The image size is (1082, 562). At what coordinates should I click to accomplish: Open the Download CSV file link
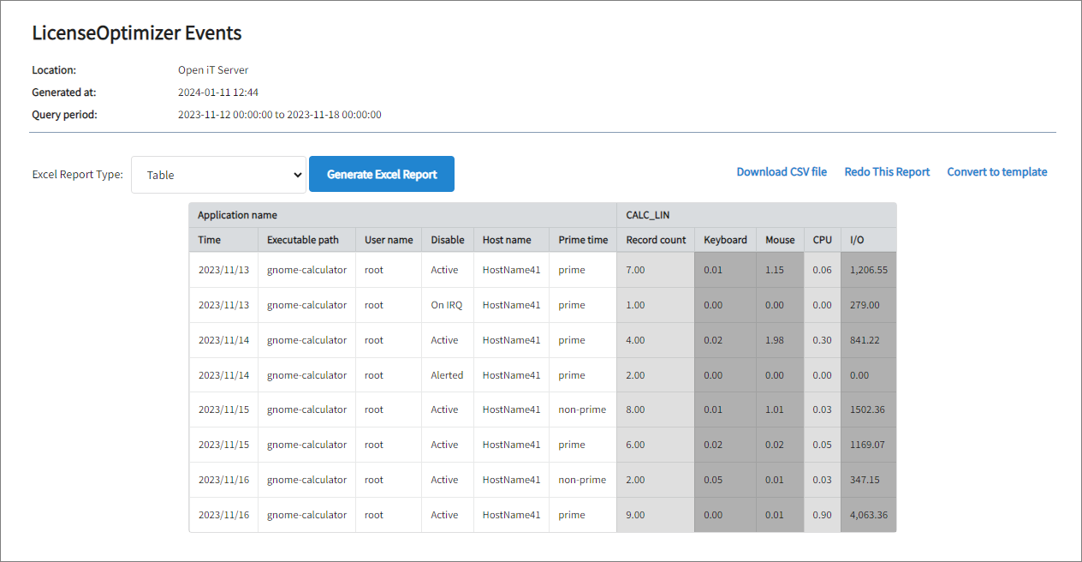pyautogui.click(x=781, y=171)
